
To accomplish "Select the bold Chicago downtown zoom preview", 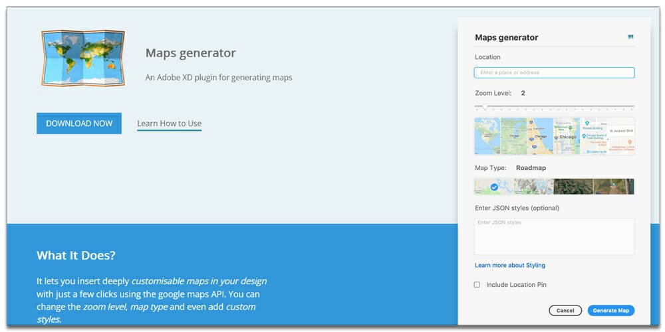I will [x=567, y=135].
